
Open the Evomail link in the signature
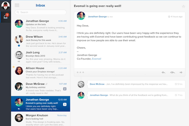96,59
